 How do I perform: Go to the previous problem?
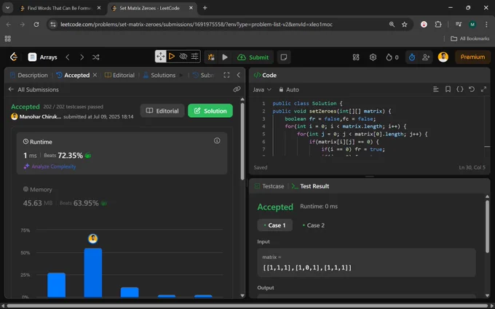coord(67,57)
